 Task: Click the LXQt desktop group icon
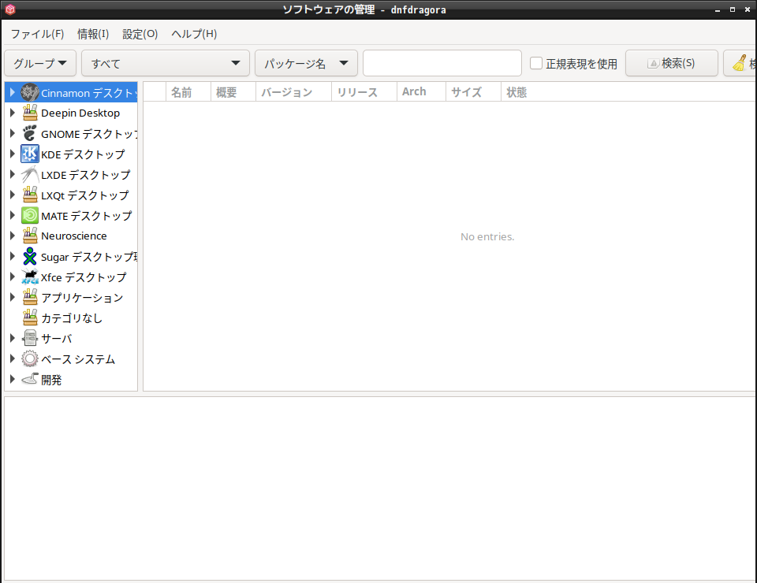(x=30, y=195)
